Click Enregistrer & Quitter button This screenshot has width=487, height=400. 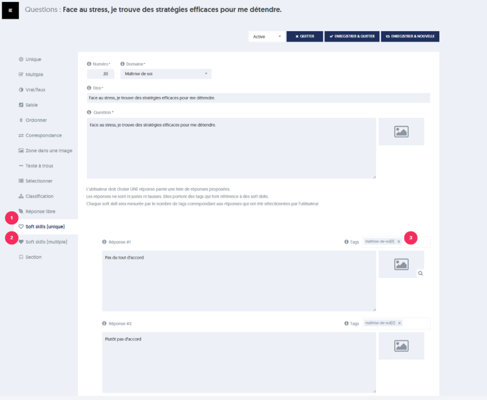352,37
